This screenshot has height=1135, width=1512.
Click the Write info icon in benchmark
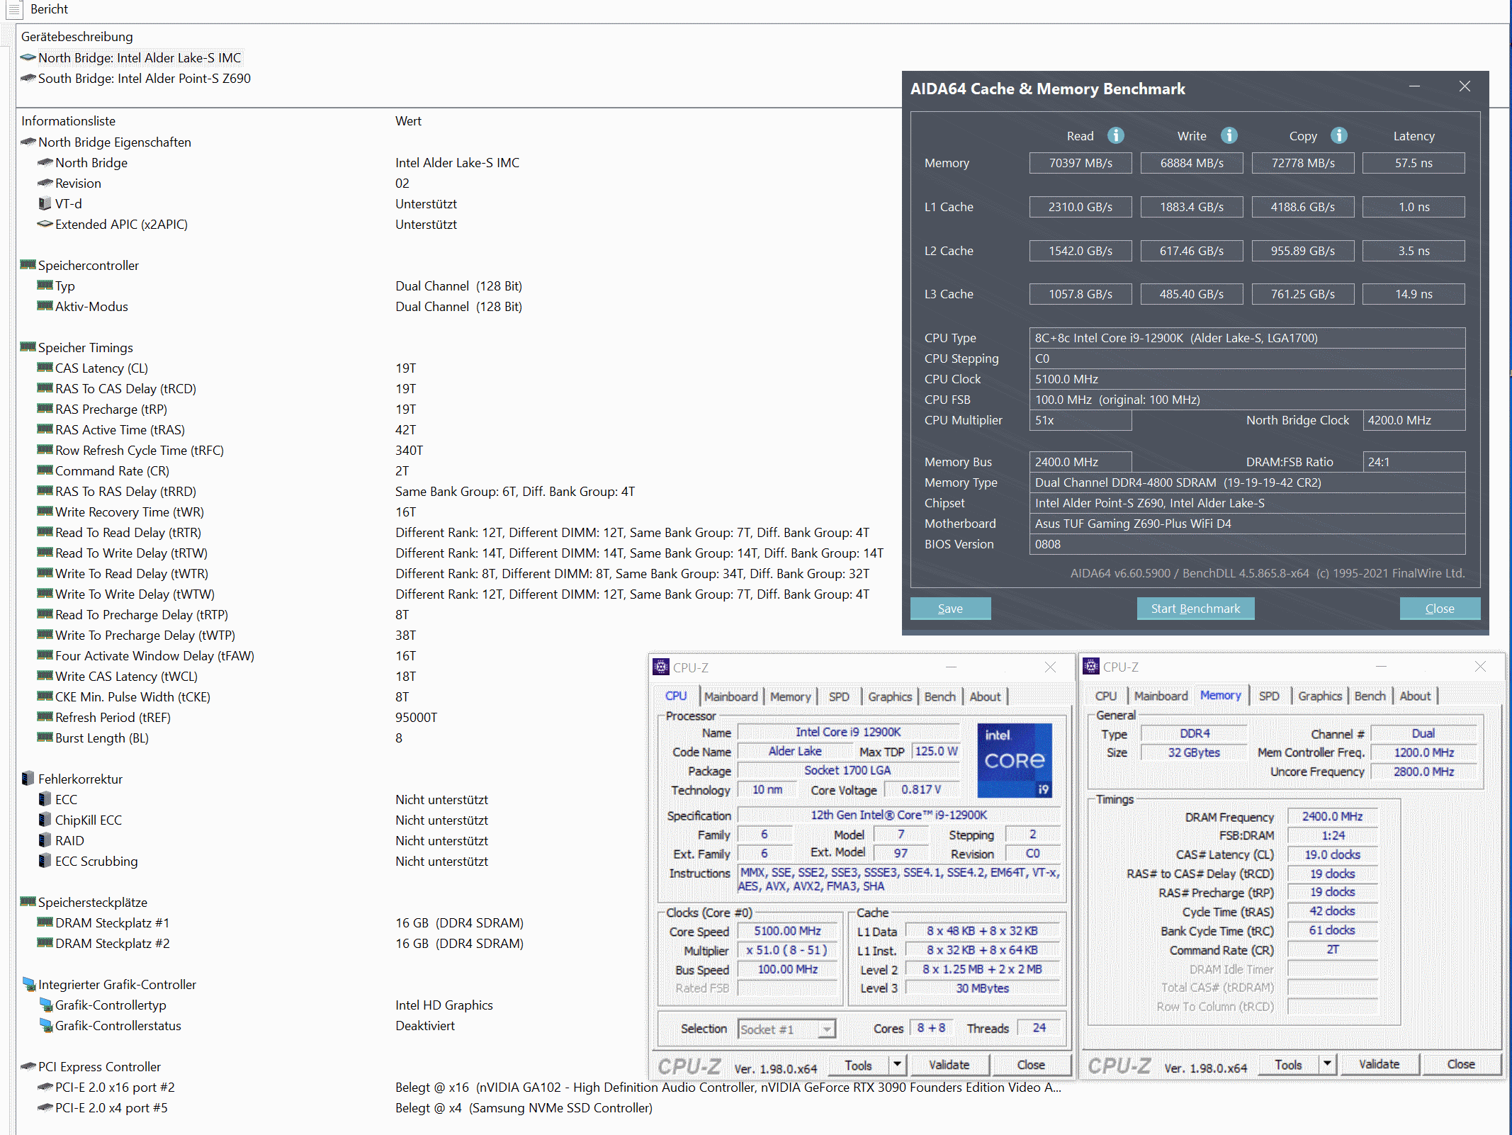click(1229, 135)
